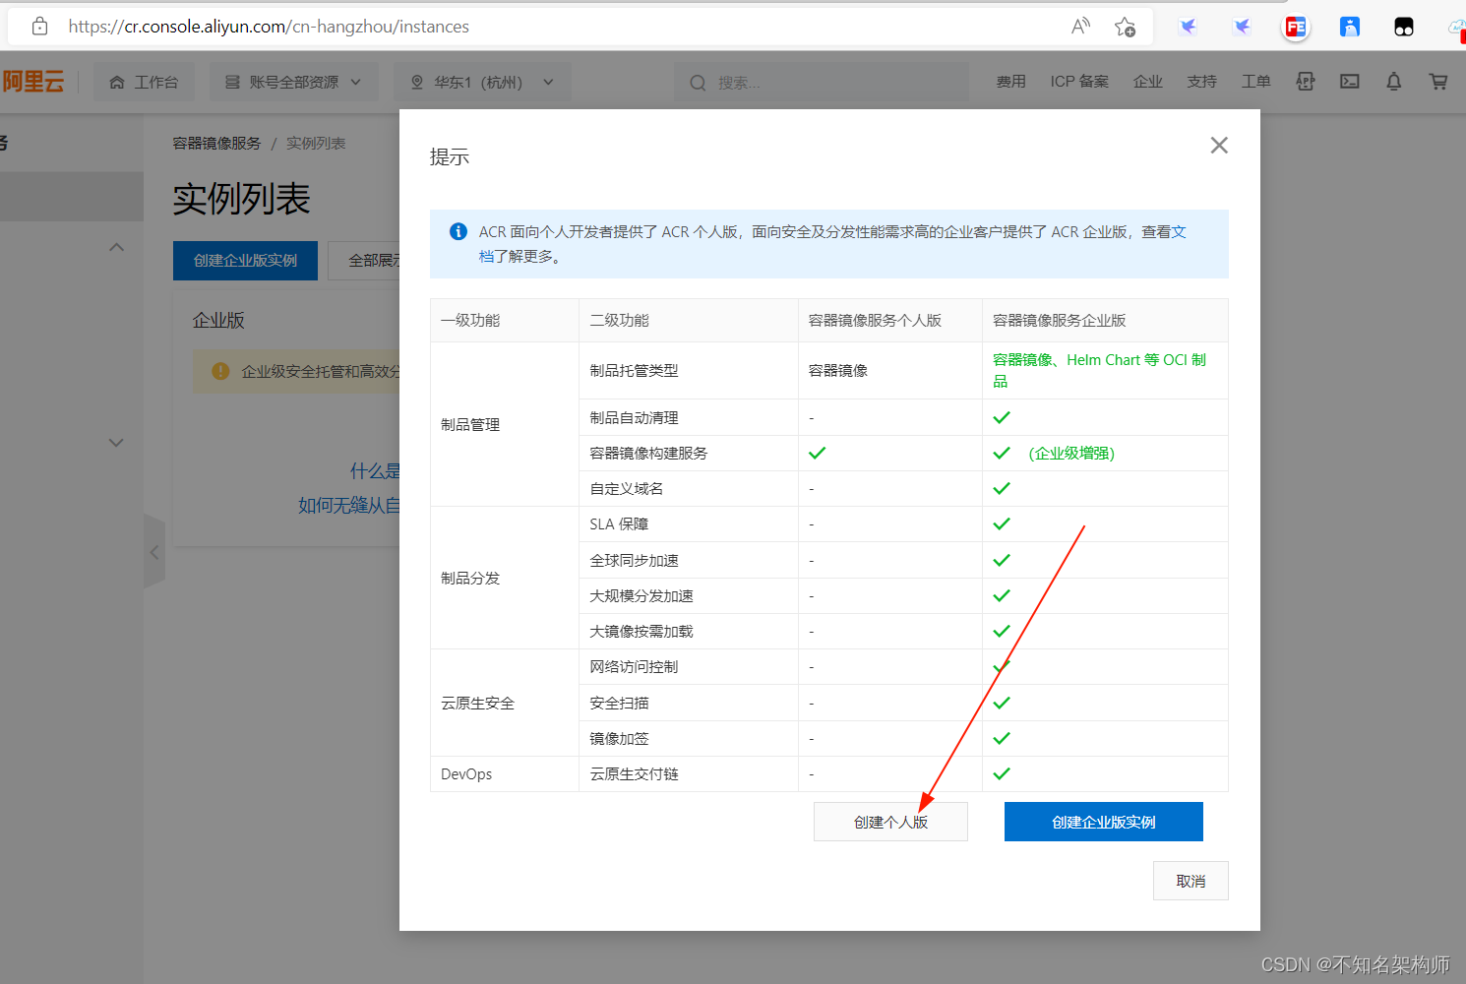The width and height of the screenshot is (1466, 984).
Task: Open the 华东1（杭州）region dropdown
Action: [x=482, y=82]
